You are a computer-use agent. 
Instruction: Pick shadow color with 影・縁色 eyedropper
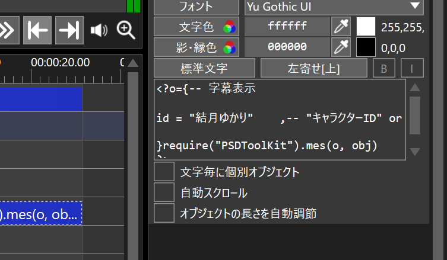pos(341,47)
